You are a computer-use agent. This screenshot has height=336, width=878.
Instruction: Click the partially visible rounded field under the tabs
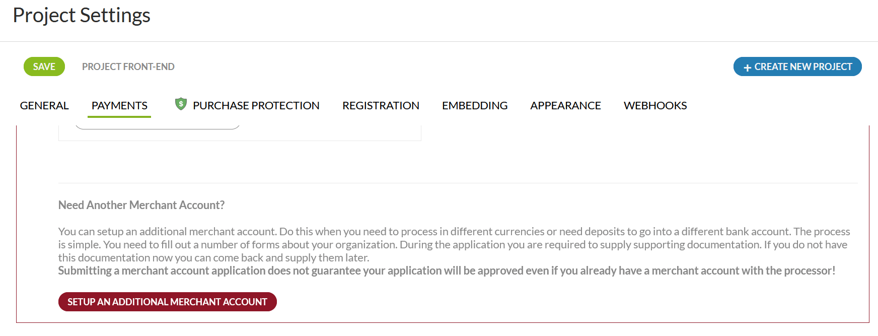tap(157, 127)
